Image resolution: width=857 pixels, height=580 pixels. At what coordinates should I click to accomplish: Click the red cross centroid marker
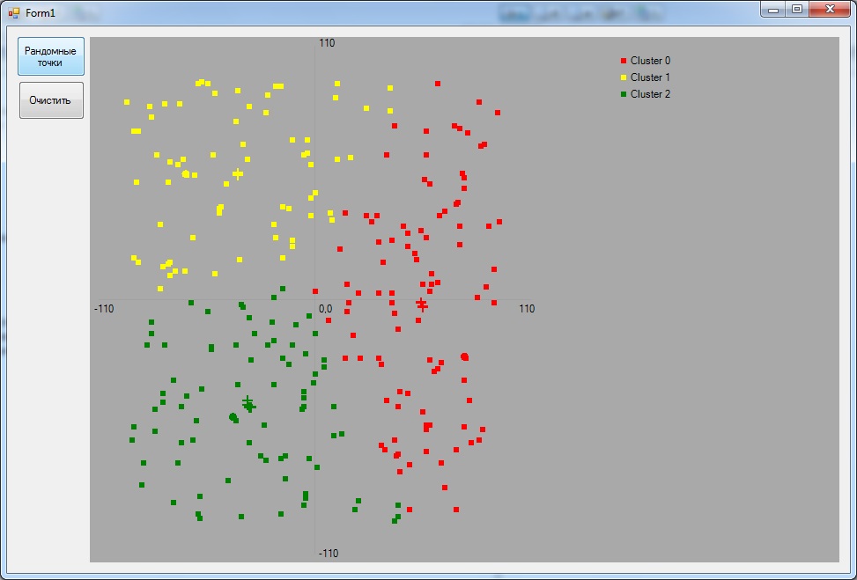421,305
